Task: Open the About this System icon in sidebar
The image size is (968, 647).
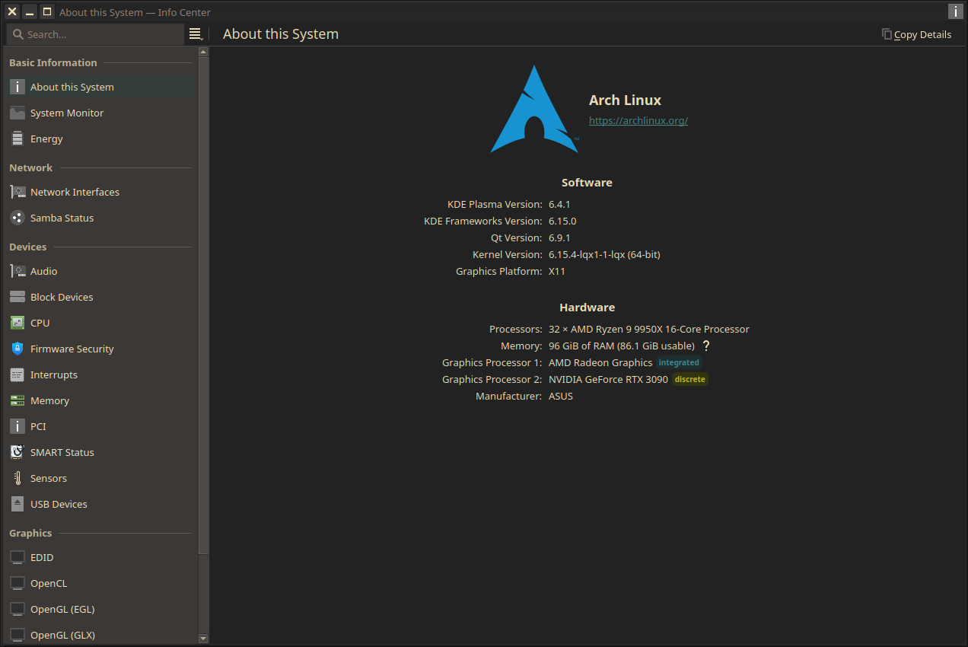Action: coord(18,87)
